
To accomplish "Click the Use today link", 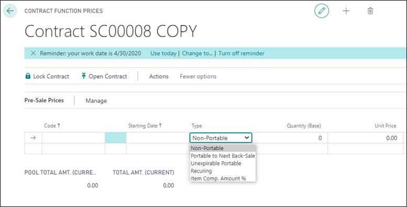I will (163, 53).
